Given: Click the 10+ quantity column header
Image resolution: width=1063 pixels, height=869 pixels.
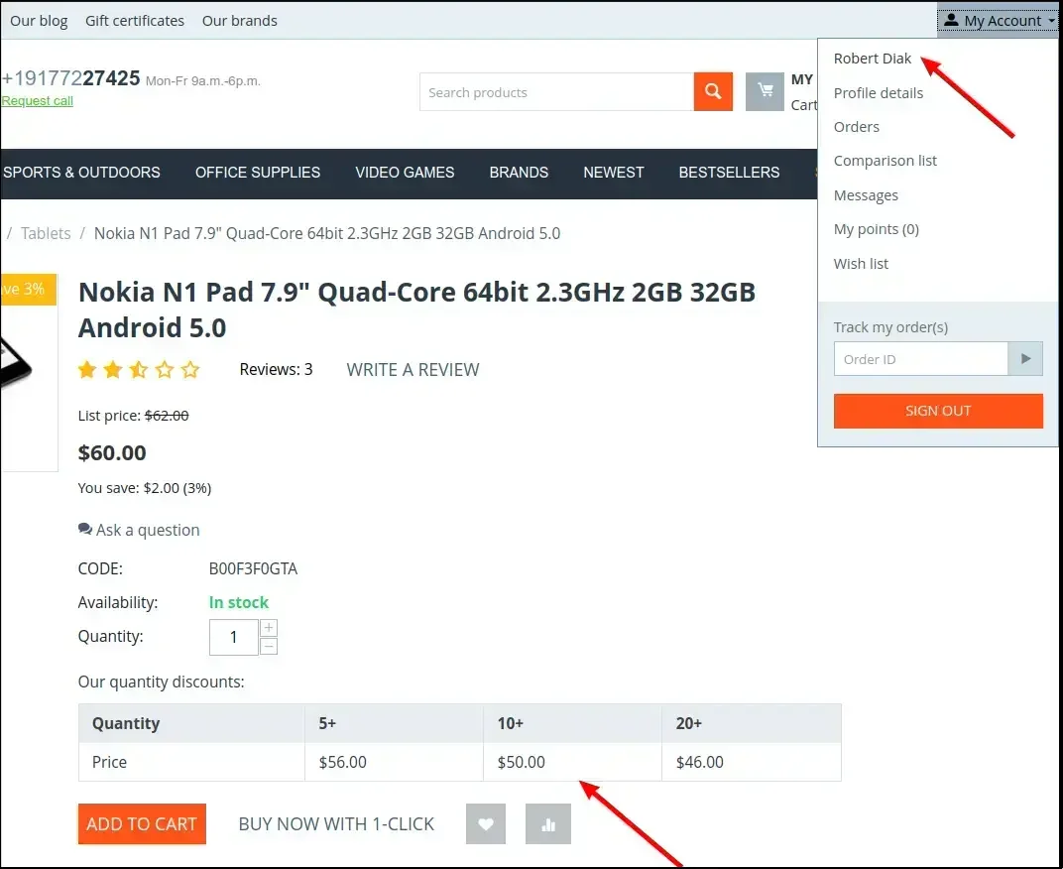Looking at the screenshot, I should 572,723.
